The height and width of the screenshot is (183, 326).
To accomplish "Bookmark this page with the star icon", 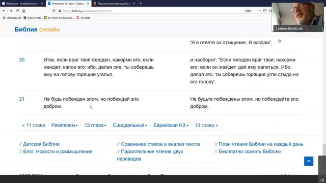I will click(x=270, y=11).
